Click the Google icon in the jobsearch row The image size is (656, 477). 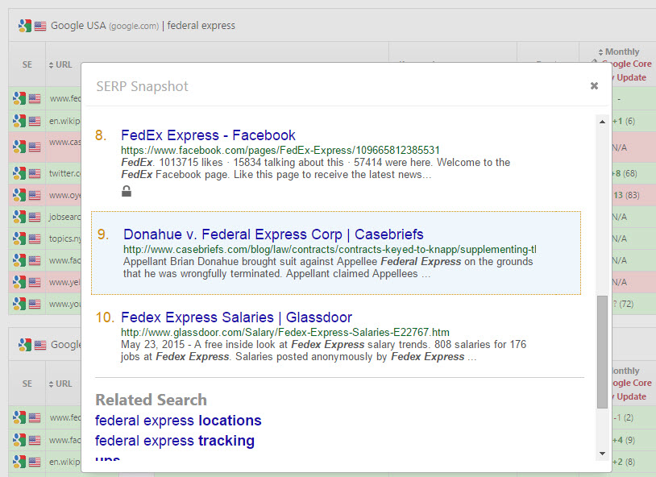click(19, 217)
